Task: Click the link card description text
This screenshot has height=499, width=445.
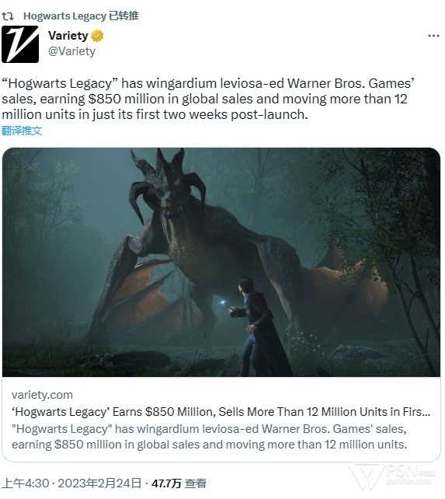Action: pyautogui.click(x=210, y=437)
